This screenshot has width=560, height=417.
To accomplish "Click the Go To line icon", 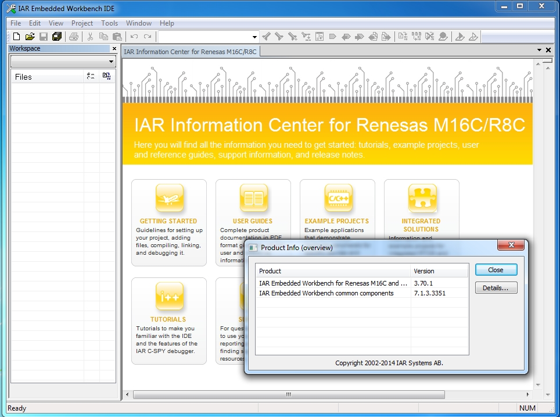I will click(x=320, y=37).
